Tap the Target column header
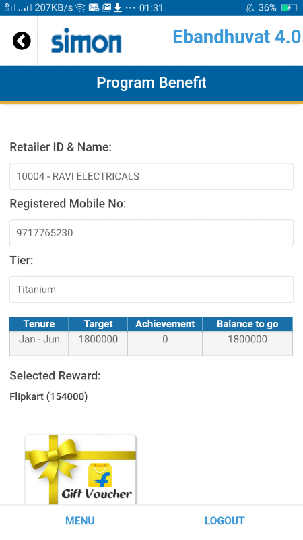 click(x=98, y=324)
